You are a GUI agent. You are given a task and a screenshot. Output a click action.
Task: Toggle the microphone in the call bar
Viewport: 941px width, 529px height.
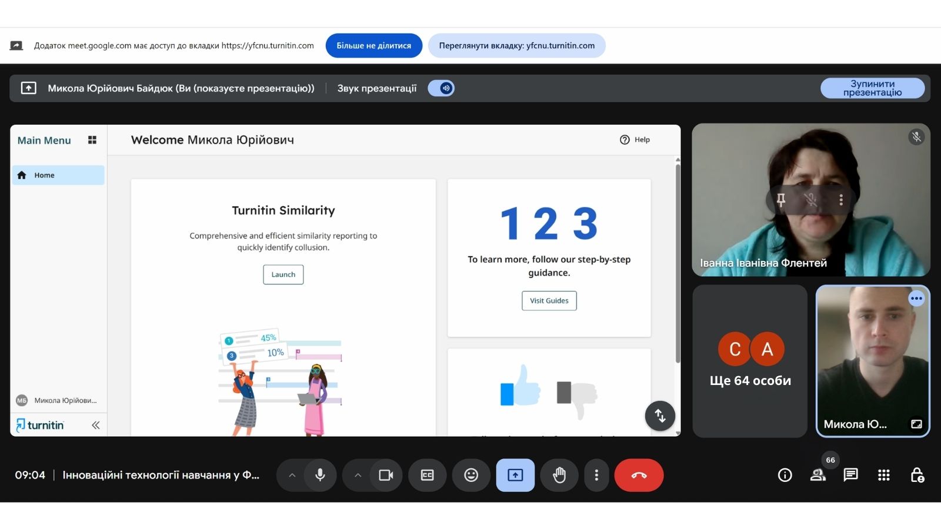(320, 475)
